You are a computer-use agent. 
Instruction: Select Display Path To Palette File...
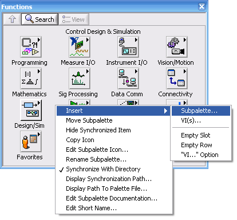tap(114, 188)
